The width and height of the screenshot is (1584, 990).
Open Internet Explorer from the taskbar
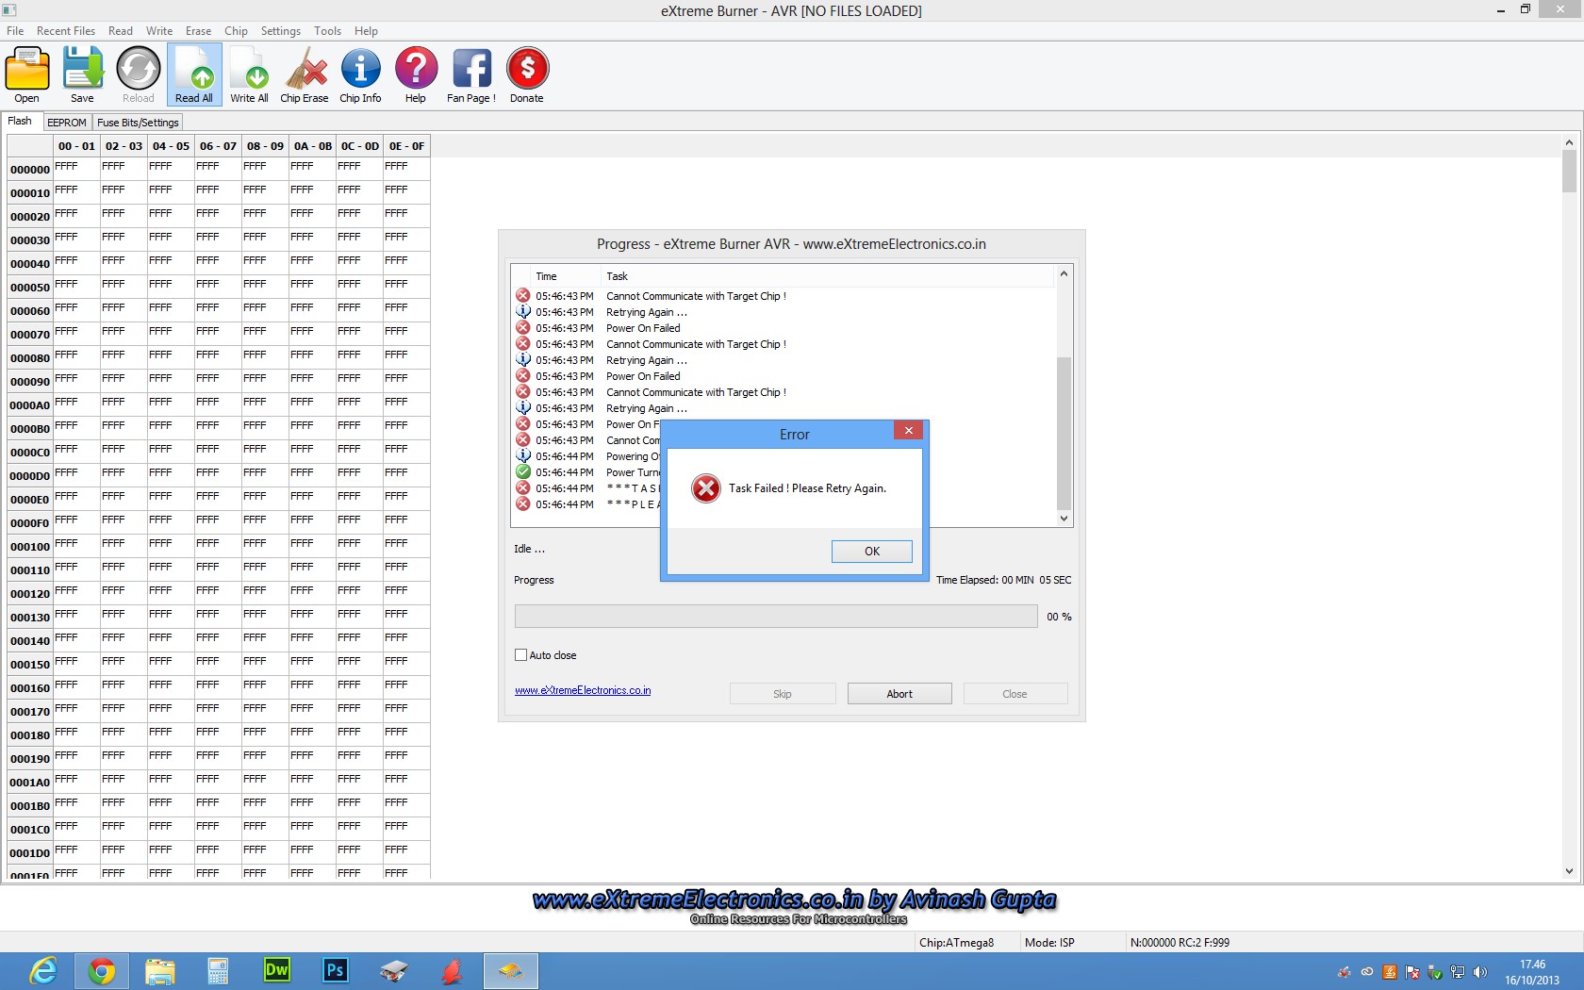point(43,970)
